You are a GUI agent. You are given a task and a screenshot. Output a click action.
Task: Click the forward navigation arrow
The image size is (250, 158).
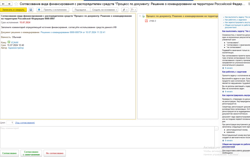click(x=9, y=4)
